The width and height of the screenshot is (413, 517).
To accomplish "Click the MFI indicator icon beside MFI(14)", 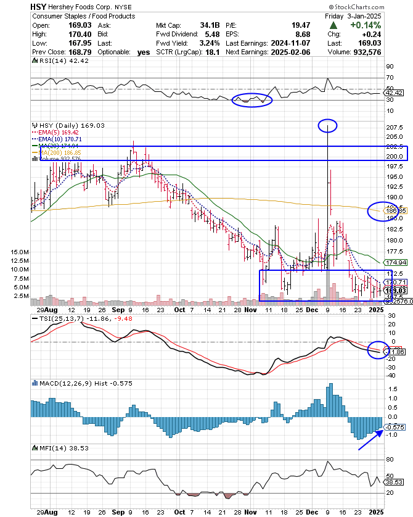I will click(35, 448).
